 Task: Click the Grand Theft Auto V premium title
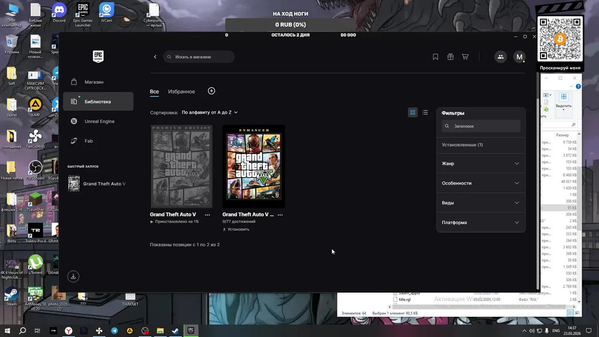point(173,214)
